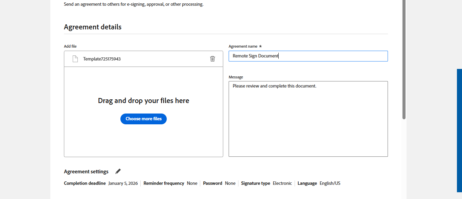The image size is (462, 199).
Task: Click the Reminder frequency None value
Action: point(192,183)
